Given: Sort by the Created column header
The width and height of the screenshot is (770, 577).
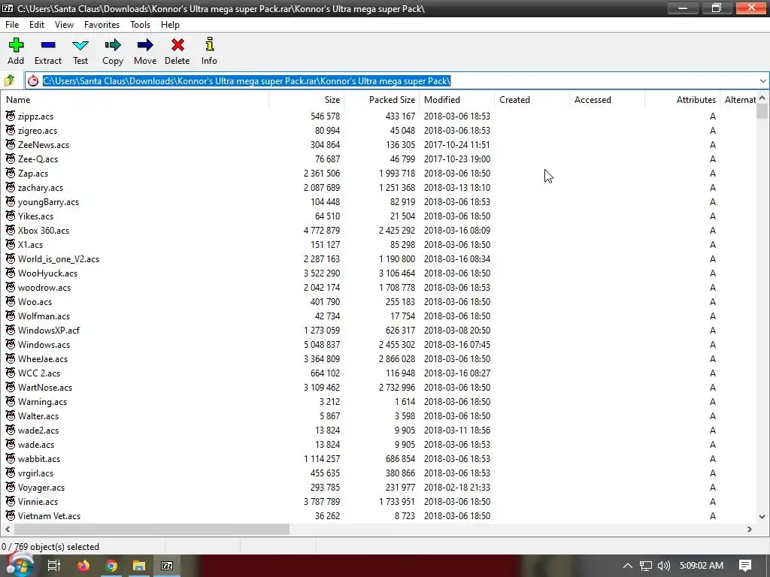Looking at the screenshot, I should coord(532,100).
